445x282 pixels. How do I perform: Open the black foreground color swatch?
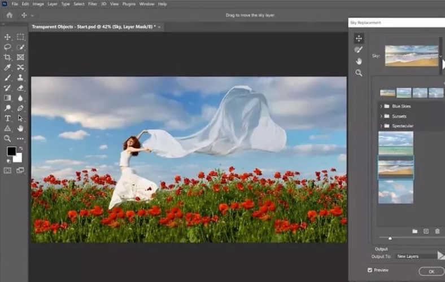coord(11,151)
